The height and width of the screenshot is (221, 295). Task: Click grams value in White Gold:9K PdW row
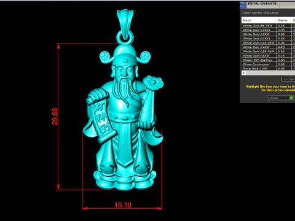[281, 26]
